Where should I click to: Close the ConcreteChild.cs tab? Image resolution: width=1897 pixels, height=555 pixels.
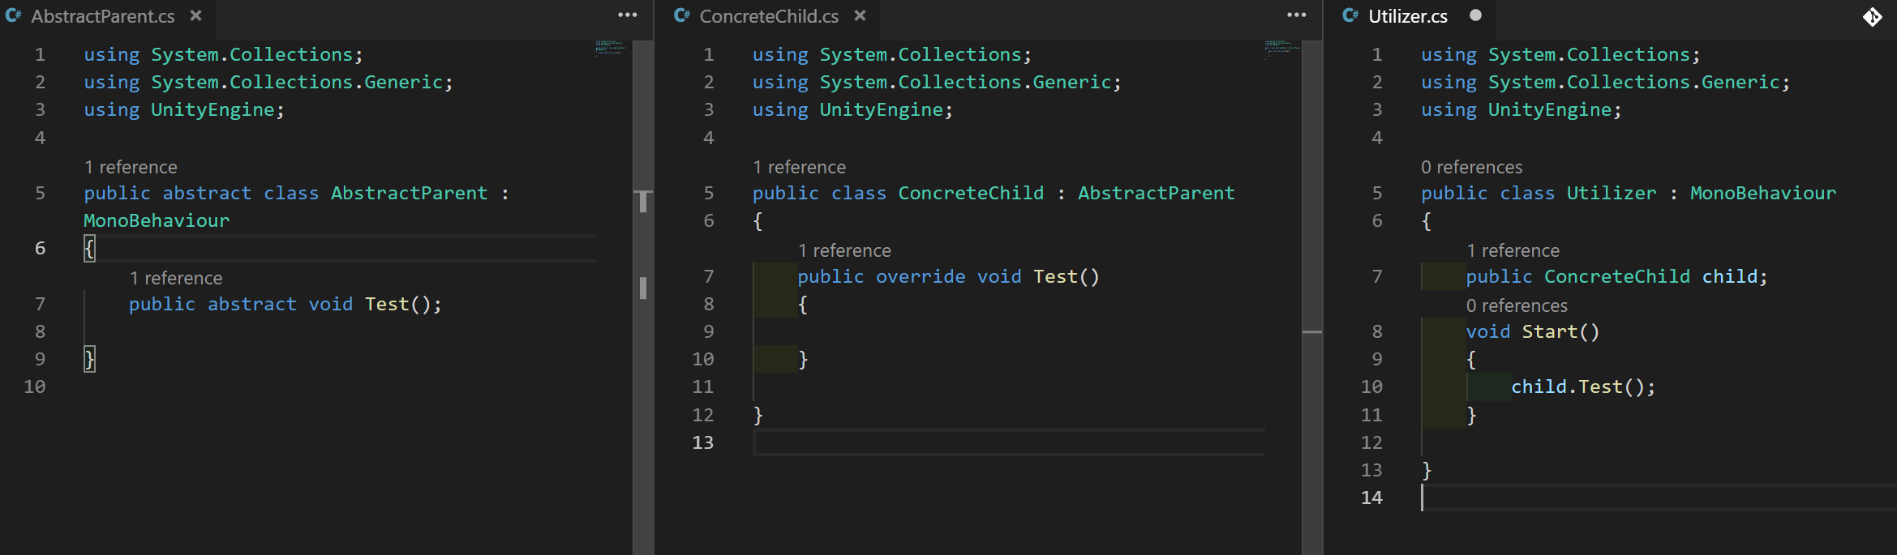861,16
